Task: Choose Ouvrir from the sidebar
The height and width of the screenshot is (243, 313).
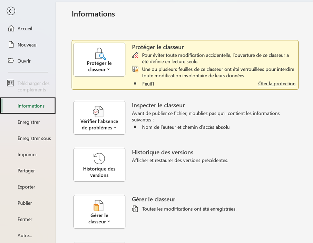Action: tap(28, 61)
